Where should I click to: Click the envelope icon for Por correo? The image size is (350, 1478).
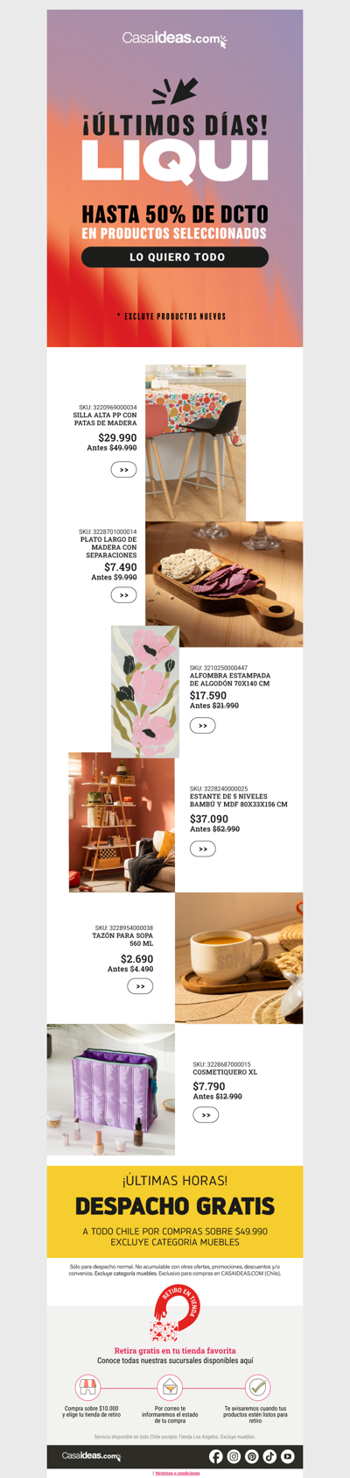pos(170,1388)
